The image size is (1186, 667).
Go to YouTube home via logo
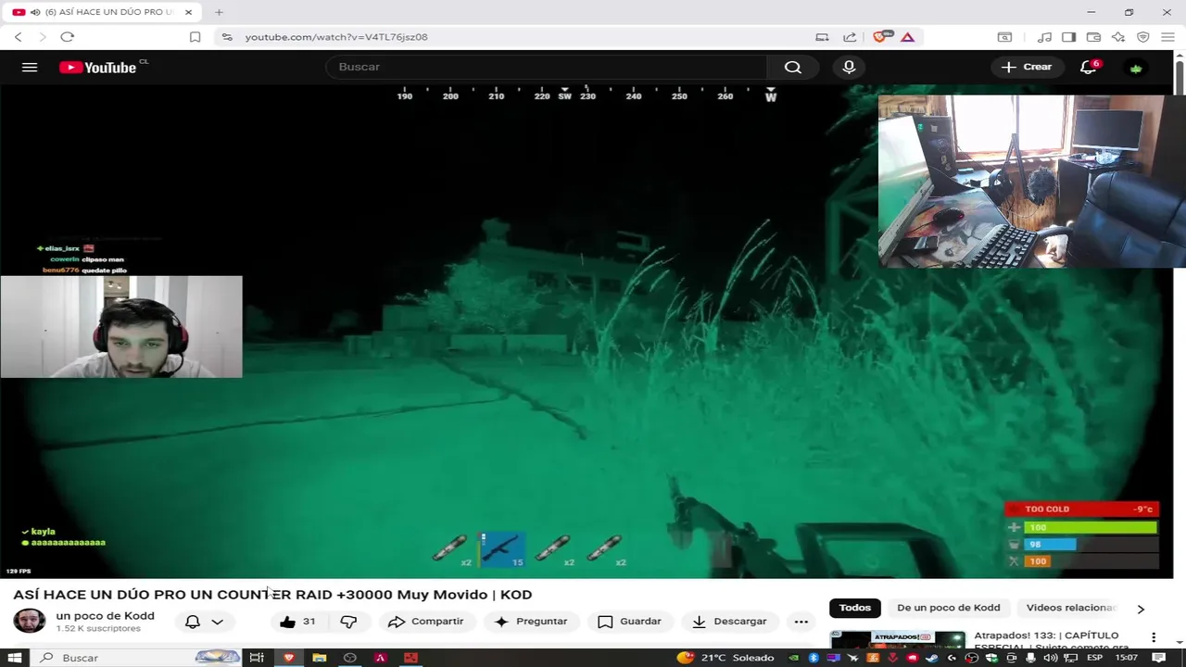tap(97, 67)
